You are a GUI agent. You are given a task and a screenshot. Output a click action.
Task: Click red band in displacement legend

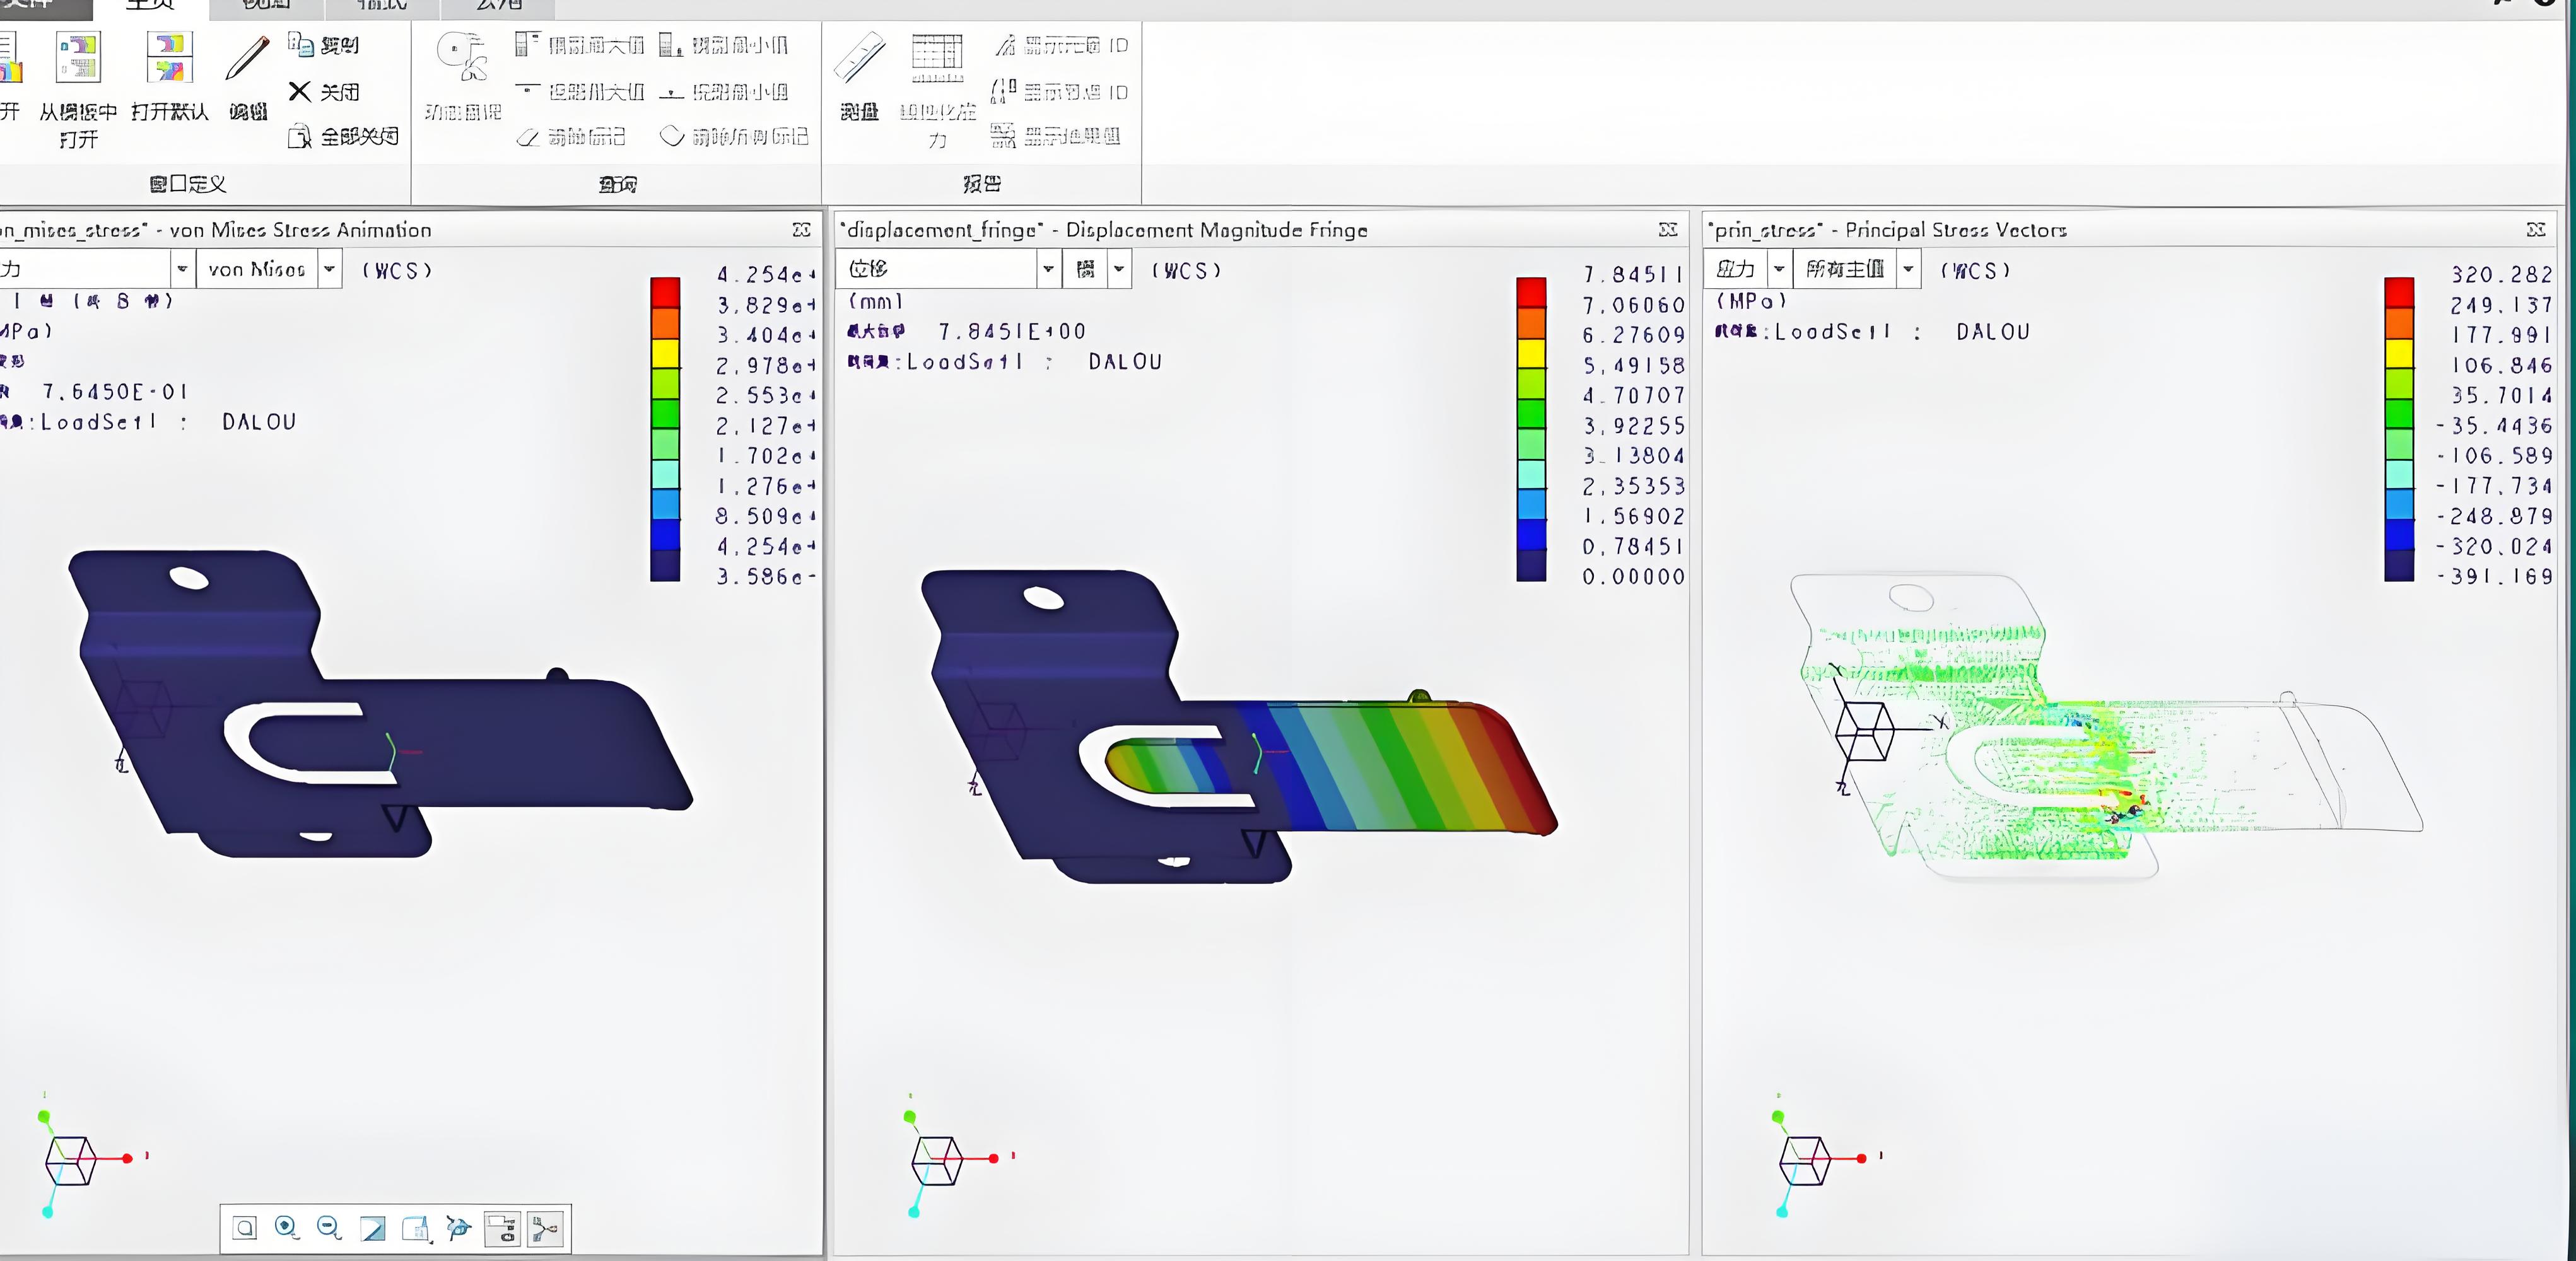(x=1531, y=292)
